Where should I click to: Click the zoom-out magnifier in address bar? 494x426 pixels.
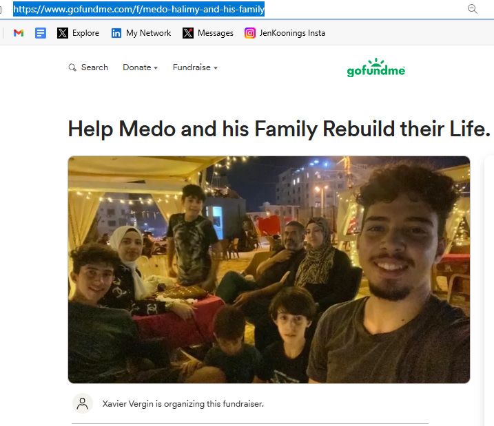[x=472, y=9]
